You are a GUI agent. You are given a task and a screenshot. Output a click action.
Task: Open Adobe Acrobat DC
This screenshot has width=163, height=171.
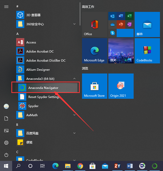point(47,51)
